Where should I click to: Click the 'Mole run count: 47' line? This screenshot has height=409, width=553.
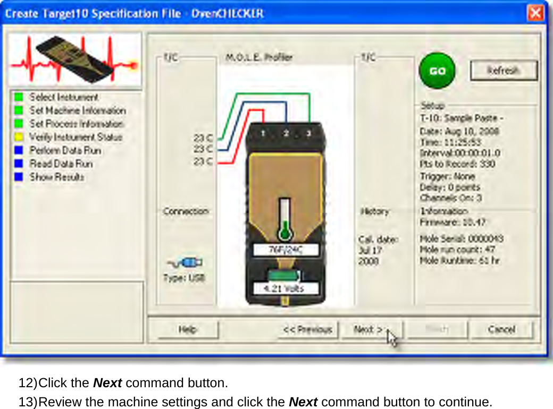(x=457, y=250)
